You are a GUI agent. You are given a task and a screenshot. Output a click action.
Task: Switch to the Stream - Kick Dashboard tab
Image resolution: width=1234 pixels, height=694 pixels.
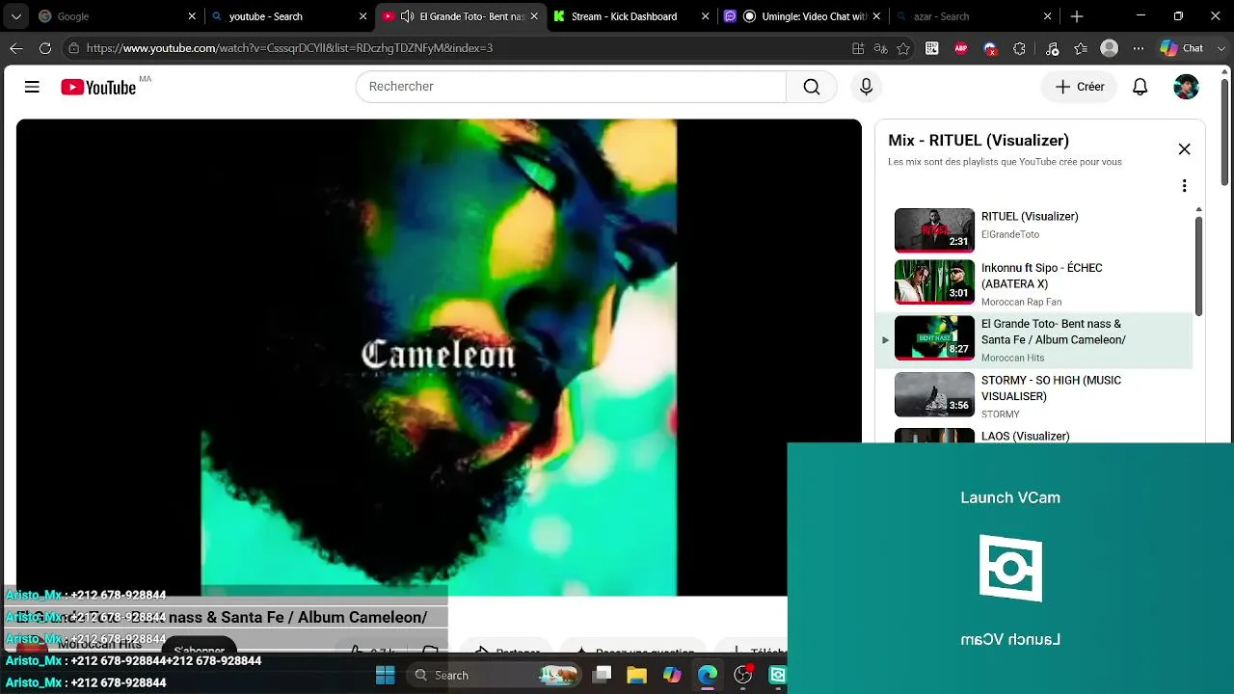(x=630, y=16)
